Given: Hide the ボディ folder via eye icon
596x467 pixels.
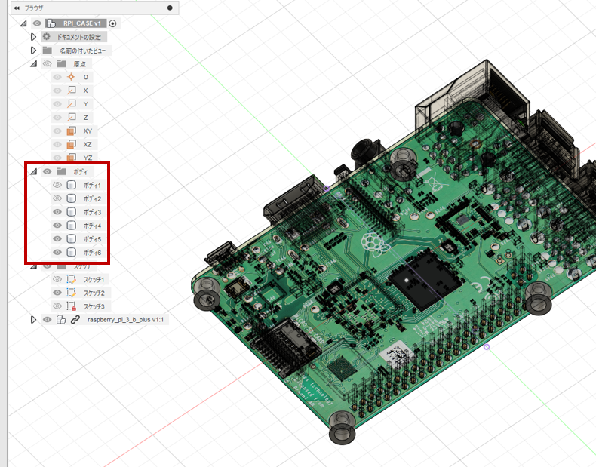Looking at the screenshot, I should tap(47, 171).
